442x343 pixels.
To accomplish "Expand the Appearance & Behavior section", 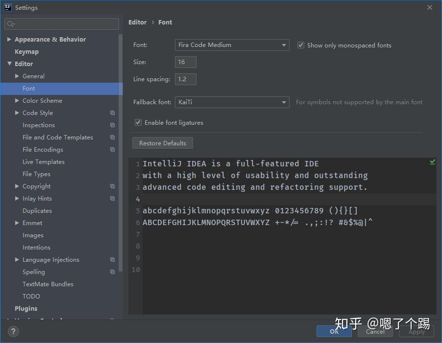I will (9, 39).
